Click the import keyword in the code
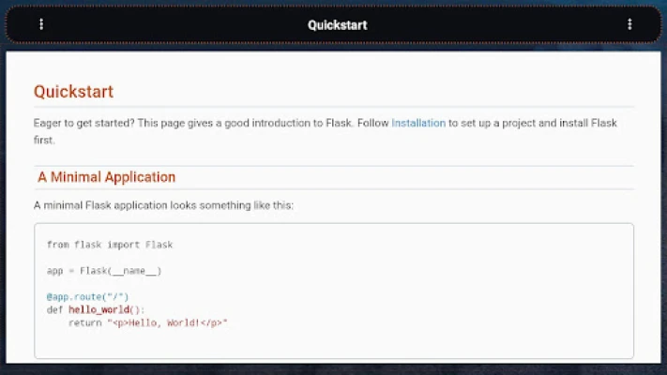 [123, 245]
